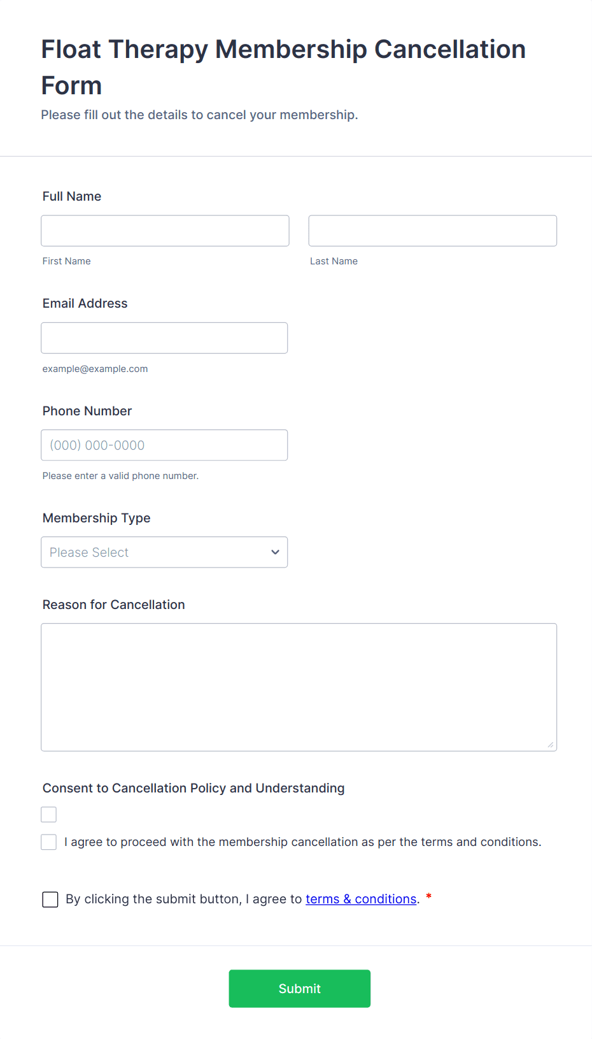Open the terms & conditions link
This screenshot has height=1039, width=592.
(x=361, y=899)
